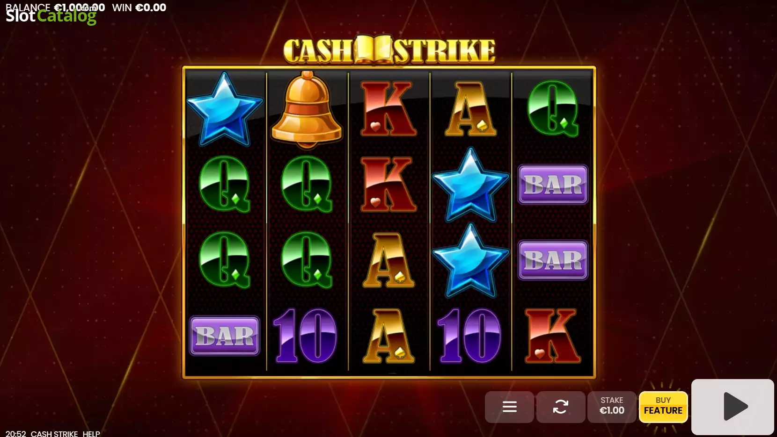Click the purple 10 on second reel

305,336
